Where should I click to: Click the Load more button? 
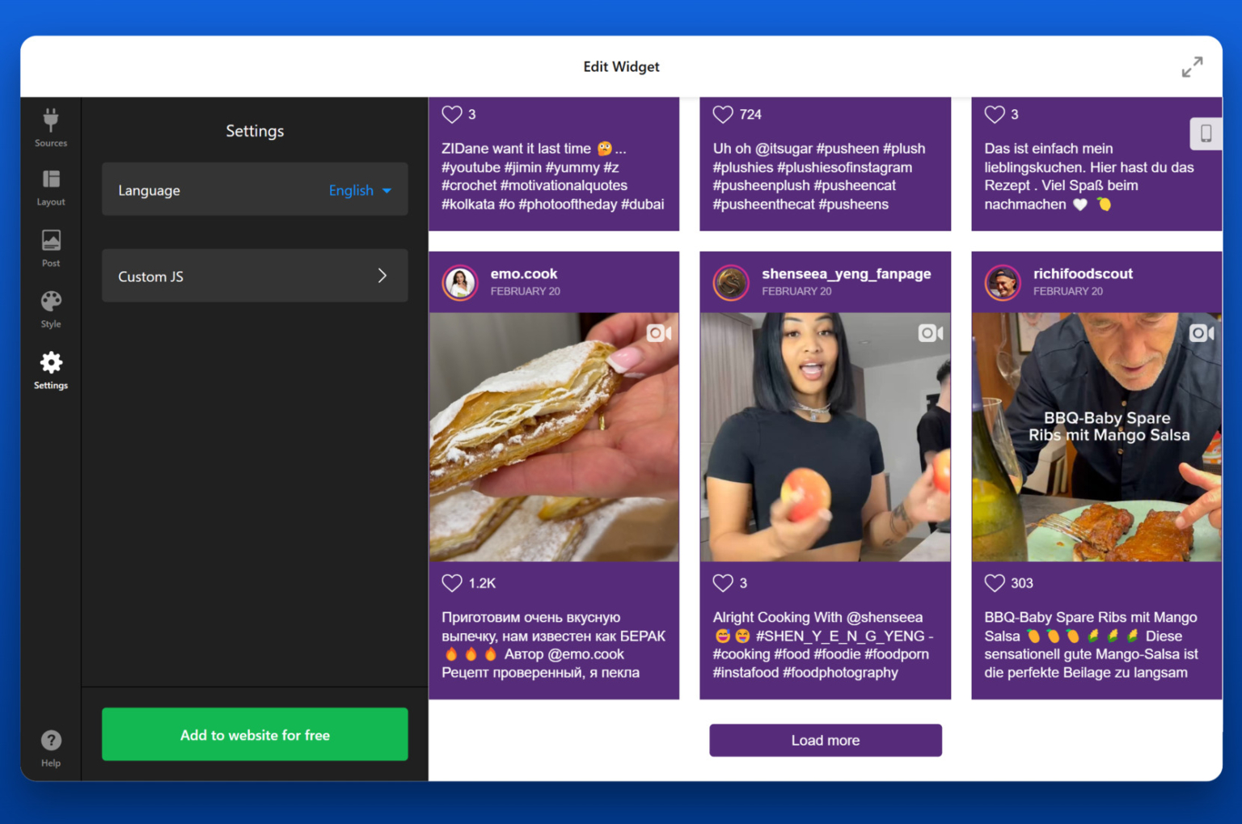825,740
